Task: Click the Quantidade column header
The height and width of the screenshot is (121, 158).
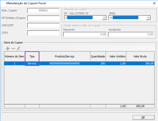Action: coord(98,56)
